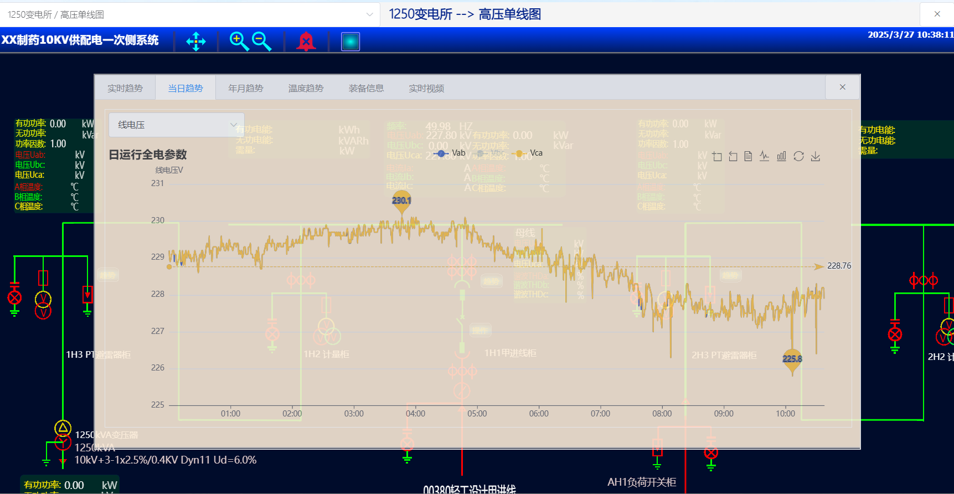The image size is (954, 494).
Task: Click the pan/move view tool
Action: pos(196,42)
